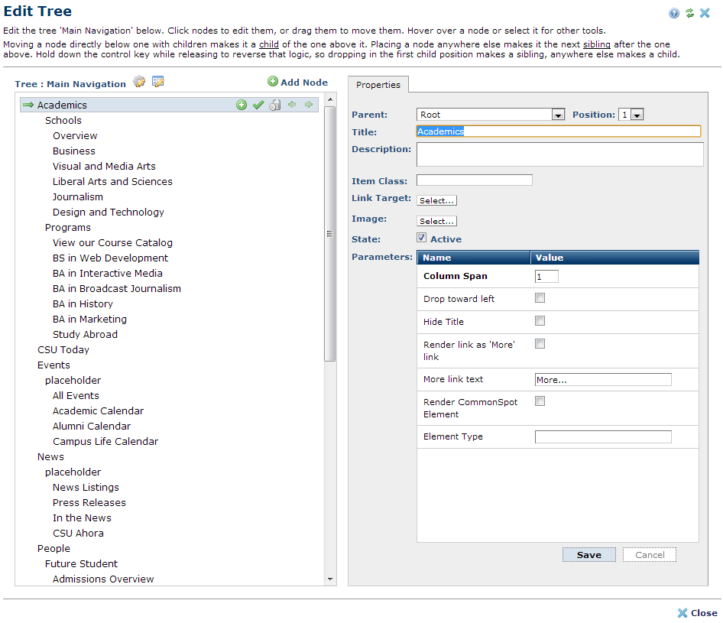Switch to the Properties tab
723x623 pixels.
pos(378,85)
